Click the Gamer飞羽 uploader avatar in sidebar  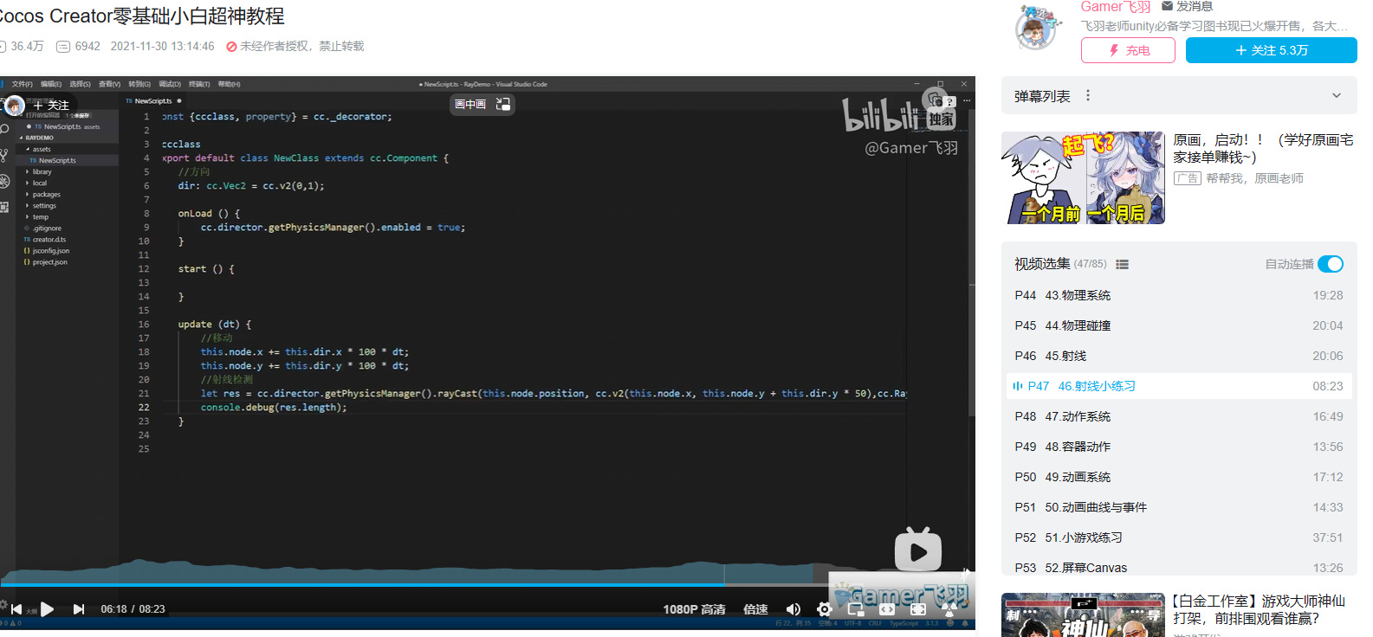(x=1037, y=29)
